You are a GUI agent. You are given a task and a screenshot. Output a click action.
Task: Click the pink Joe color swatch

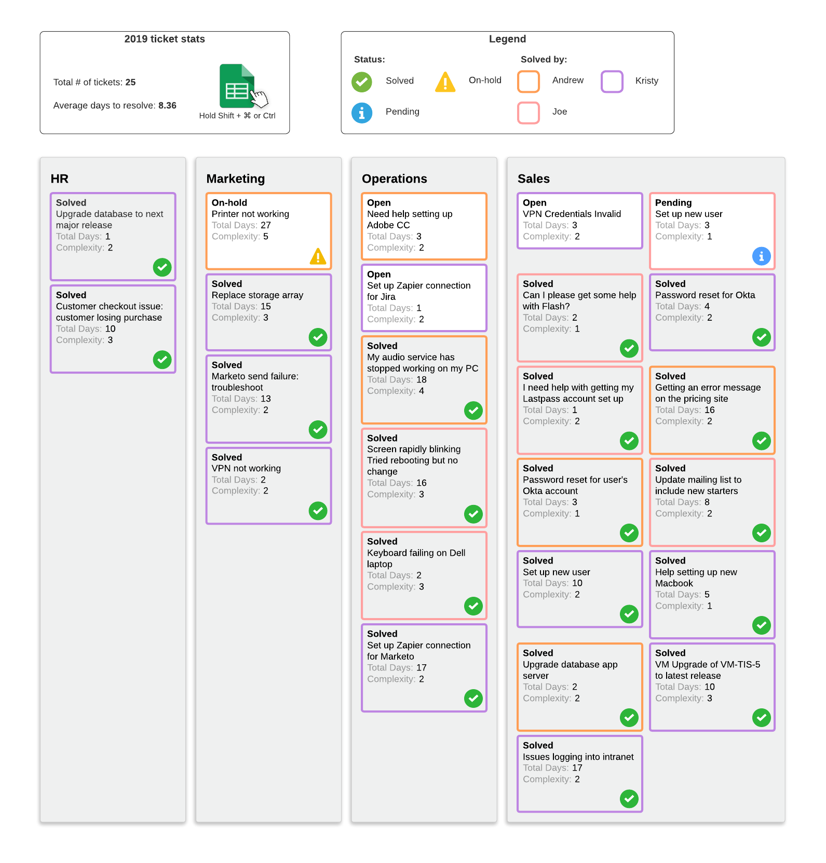(529, 113)
